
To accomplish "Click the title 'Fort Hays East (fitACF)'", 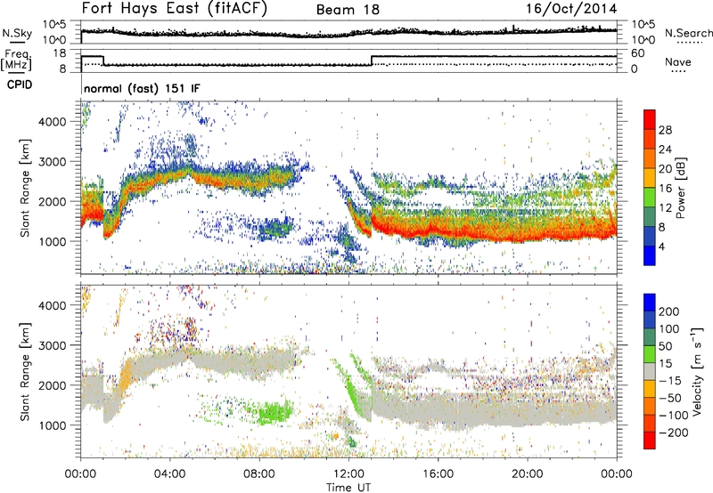I will (x=175, y=8).
